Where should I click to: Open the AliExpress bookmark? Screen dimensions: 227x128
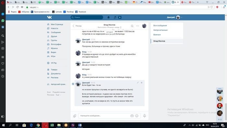(24, 12)
